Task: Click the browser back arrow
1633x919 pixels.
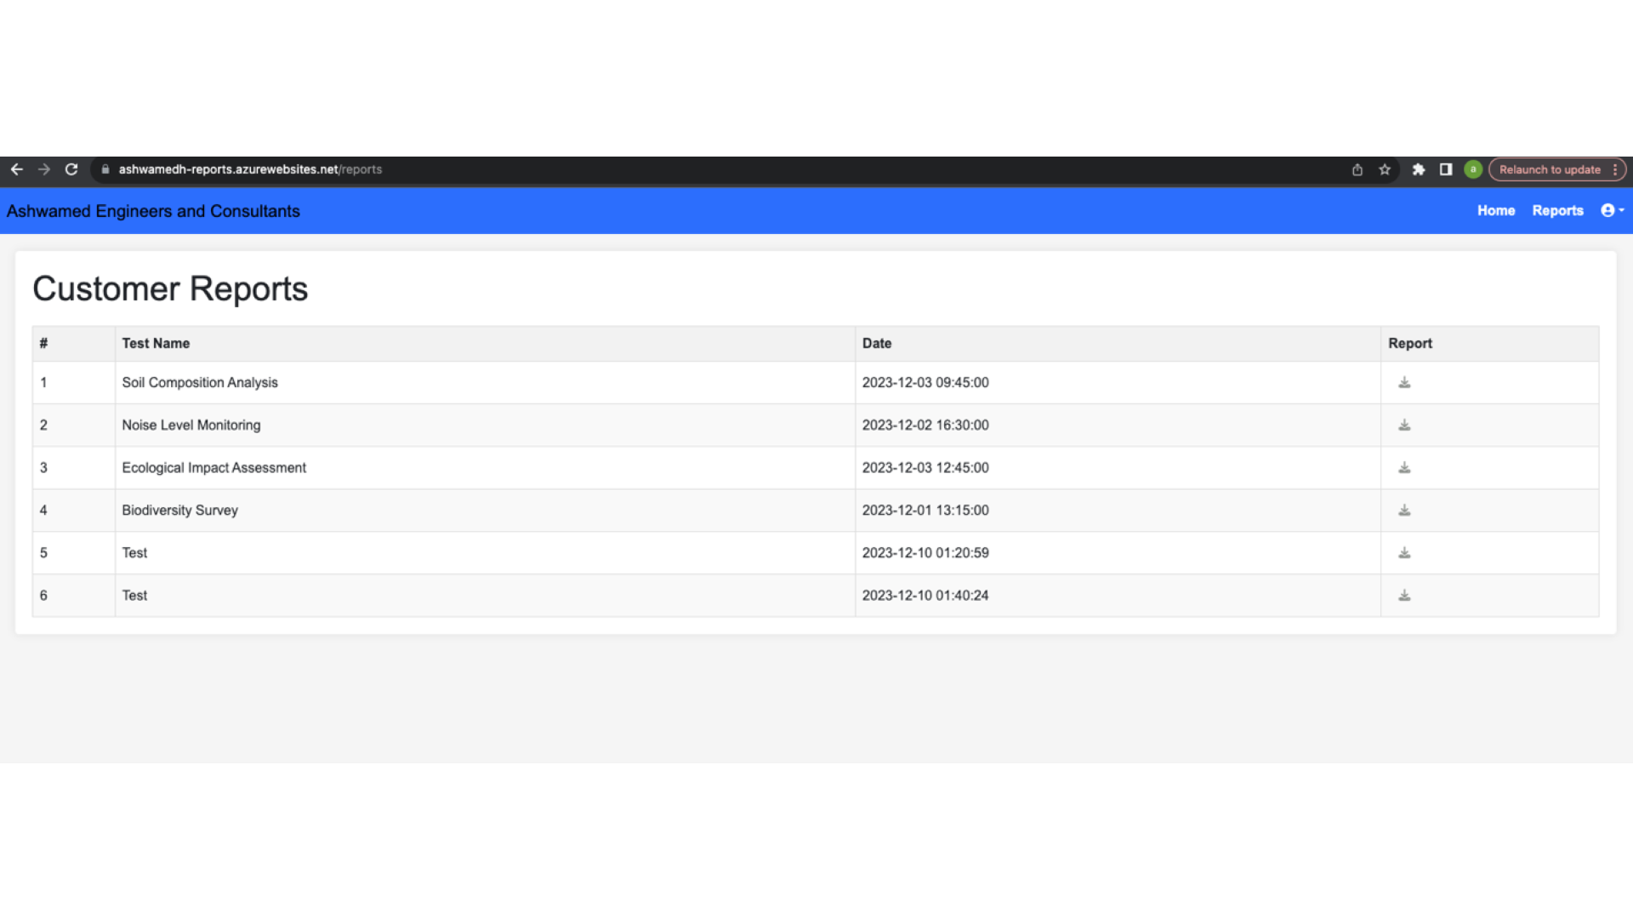Action: point(17,169)
